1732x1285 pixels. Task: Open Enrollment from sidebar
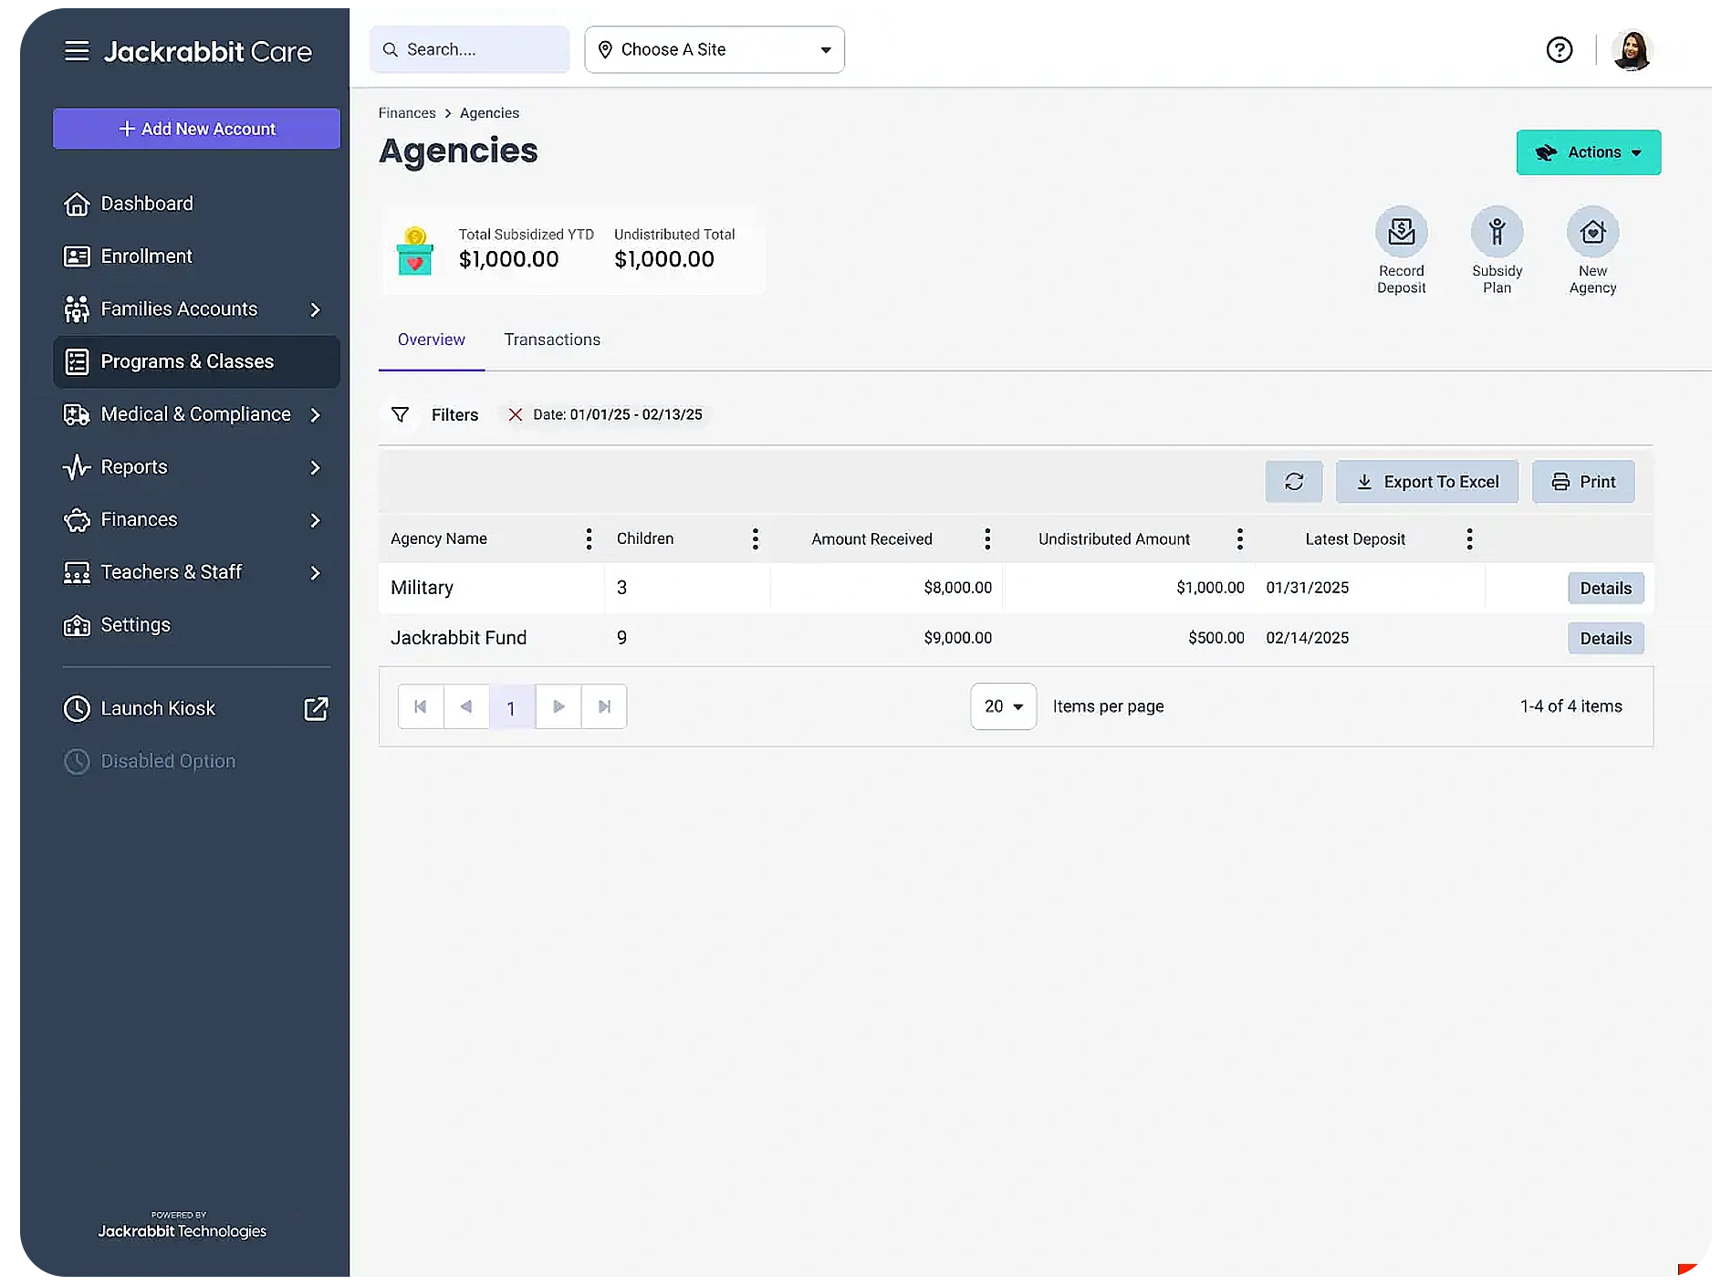click(x=196, y=256)
